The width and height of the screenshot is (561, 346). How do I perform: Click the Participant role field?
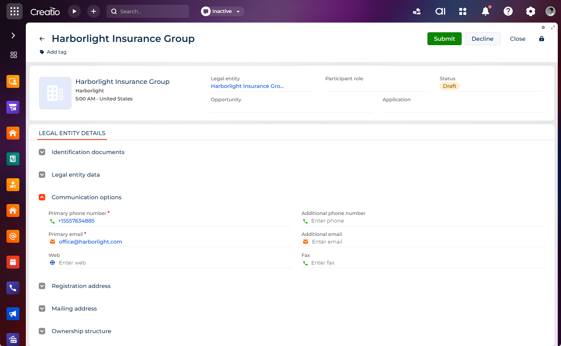point(377,83)
